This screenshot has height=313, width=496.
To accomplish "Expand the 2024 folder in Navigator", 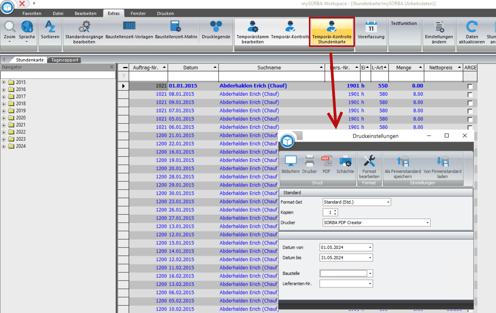I will (x=4, y=146).
